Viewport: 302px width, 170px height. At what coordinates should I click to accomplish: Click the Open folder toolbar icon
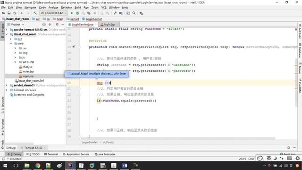[3, 13]
